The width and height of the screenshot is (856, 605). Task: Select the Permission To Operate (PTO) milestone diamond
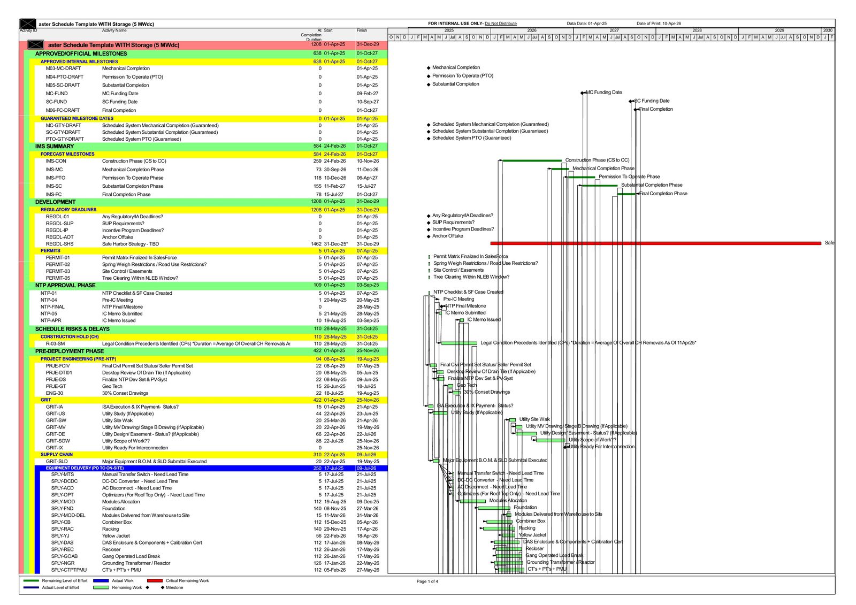(x=428, y=76)
